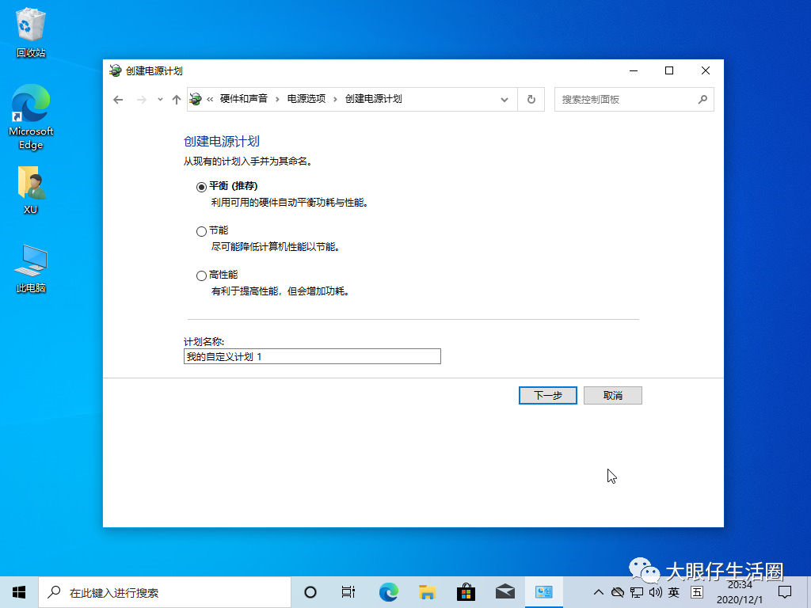This screenshot has height=608, width=811.
Task: Click the 五 IME mode indicator
Action: click(x=697, y=592)
